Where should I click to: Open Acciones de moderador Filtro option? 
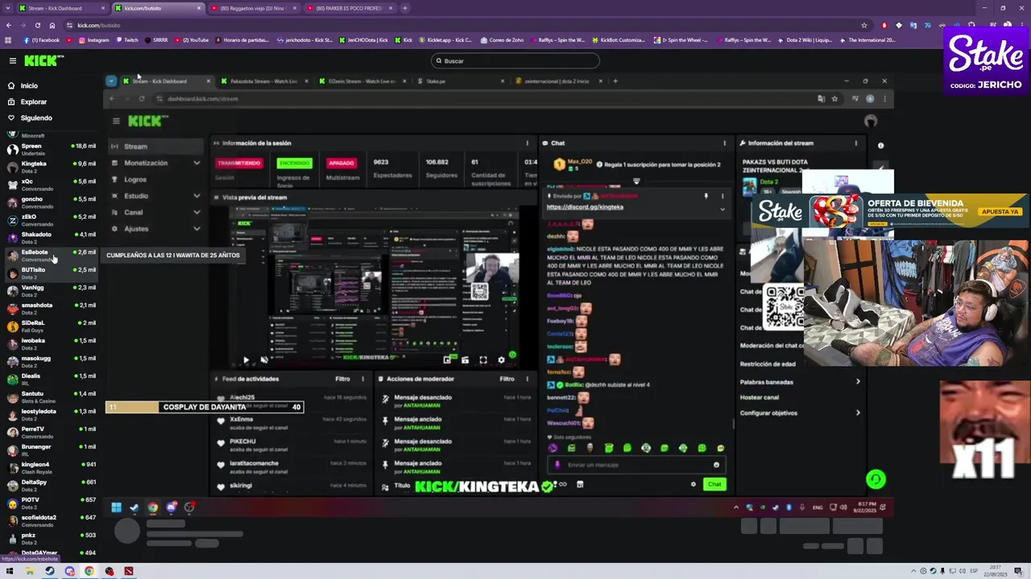coord(507,379)
